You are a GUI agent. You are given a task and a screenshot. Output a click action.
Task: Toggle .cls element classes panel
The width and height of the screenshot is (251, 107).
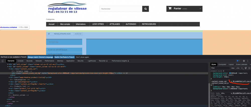[237, 68]
